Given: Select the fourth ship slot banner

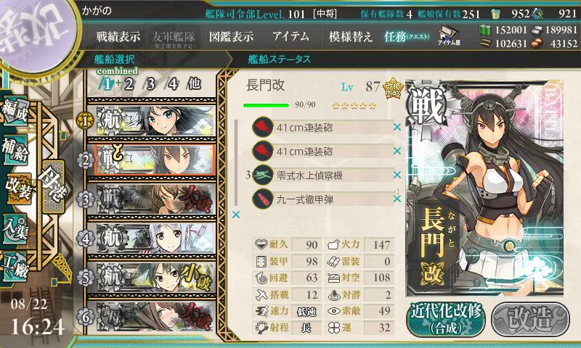Looking at the screenshot, I should [x=155, y=239].
